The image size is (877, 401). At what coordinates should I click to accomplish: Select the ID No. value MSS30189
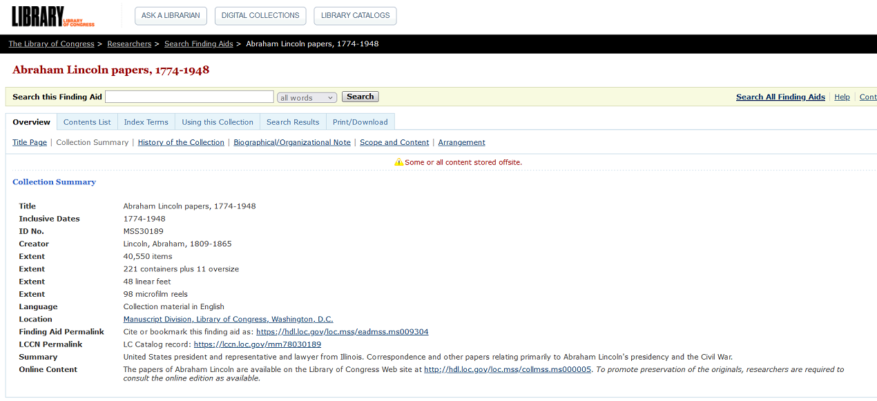click(144, 231)
